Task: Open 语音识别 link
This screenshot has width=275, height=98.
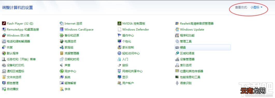Action: coord(186,83)
